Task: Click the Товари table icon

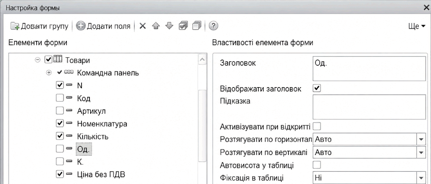Action: tap(57, 60)
